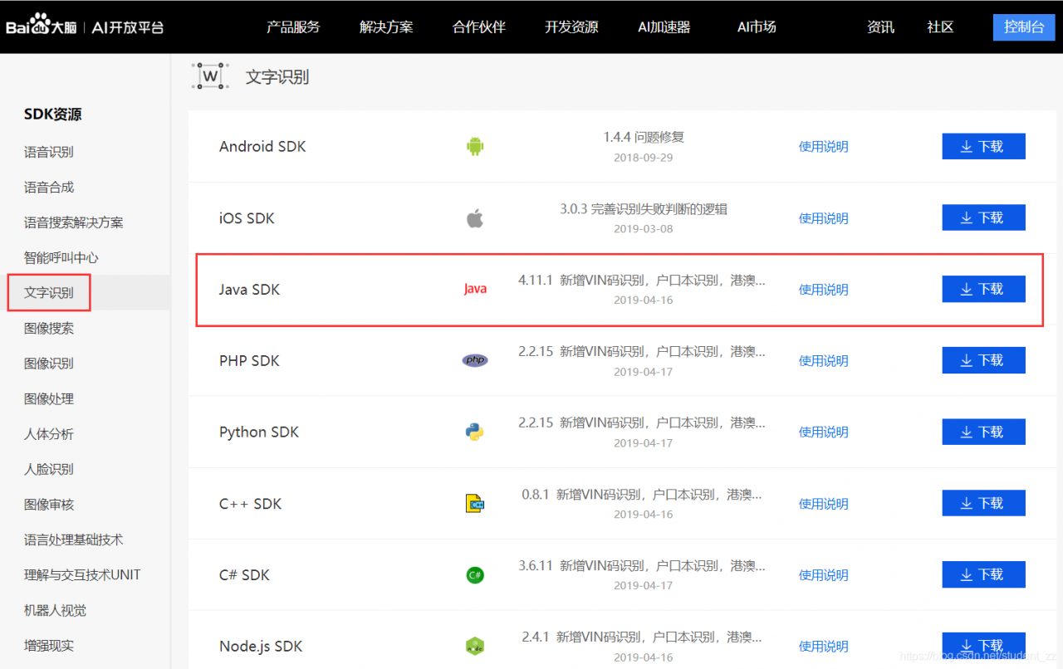Open 使用说明 for iOS SDK
This screenshot has height=669, width=1063.
824,218
